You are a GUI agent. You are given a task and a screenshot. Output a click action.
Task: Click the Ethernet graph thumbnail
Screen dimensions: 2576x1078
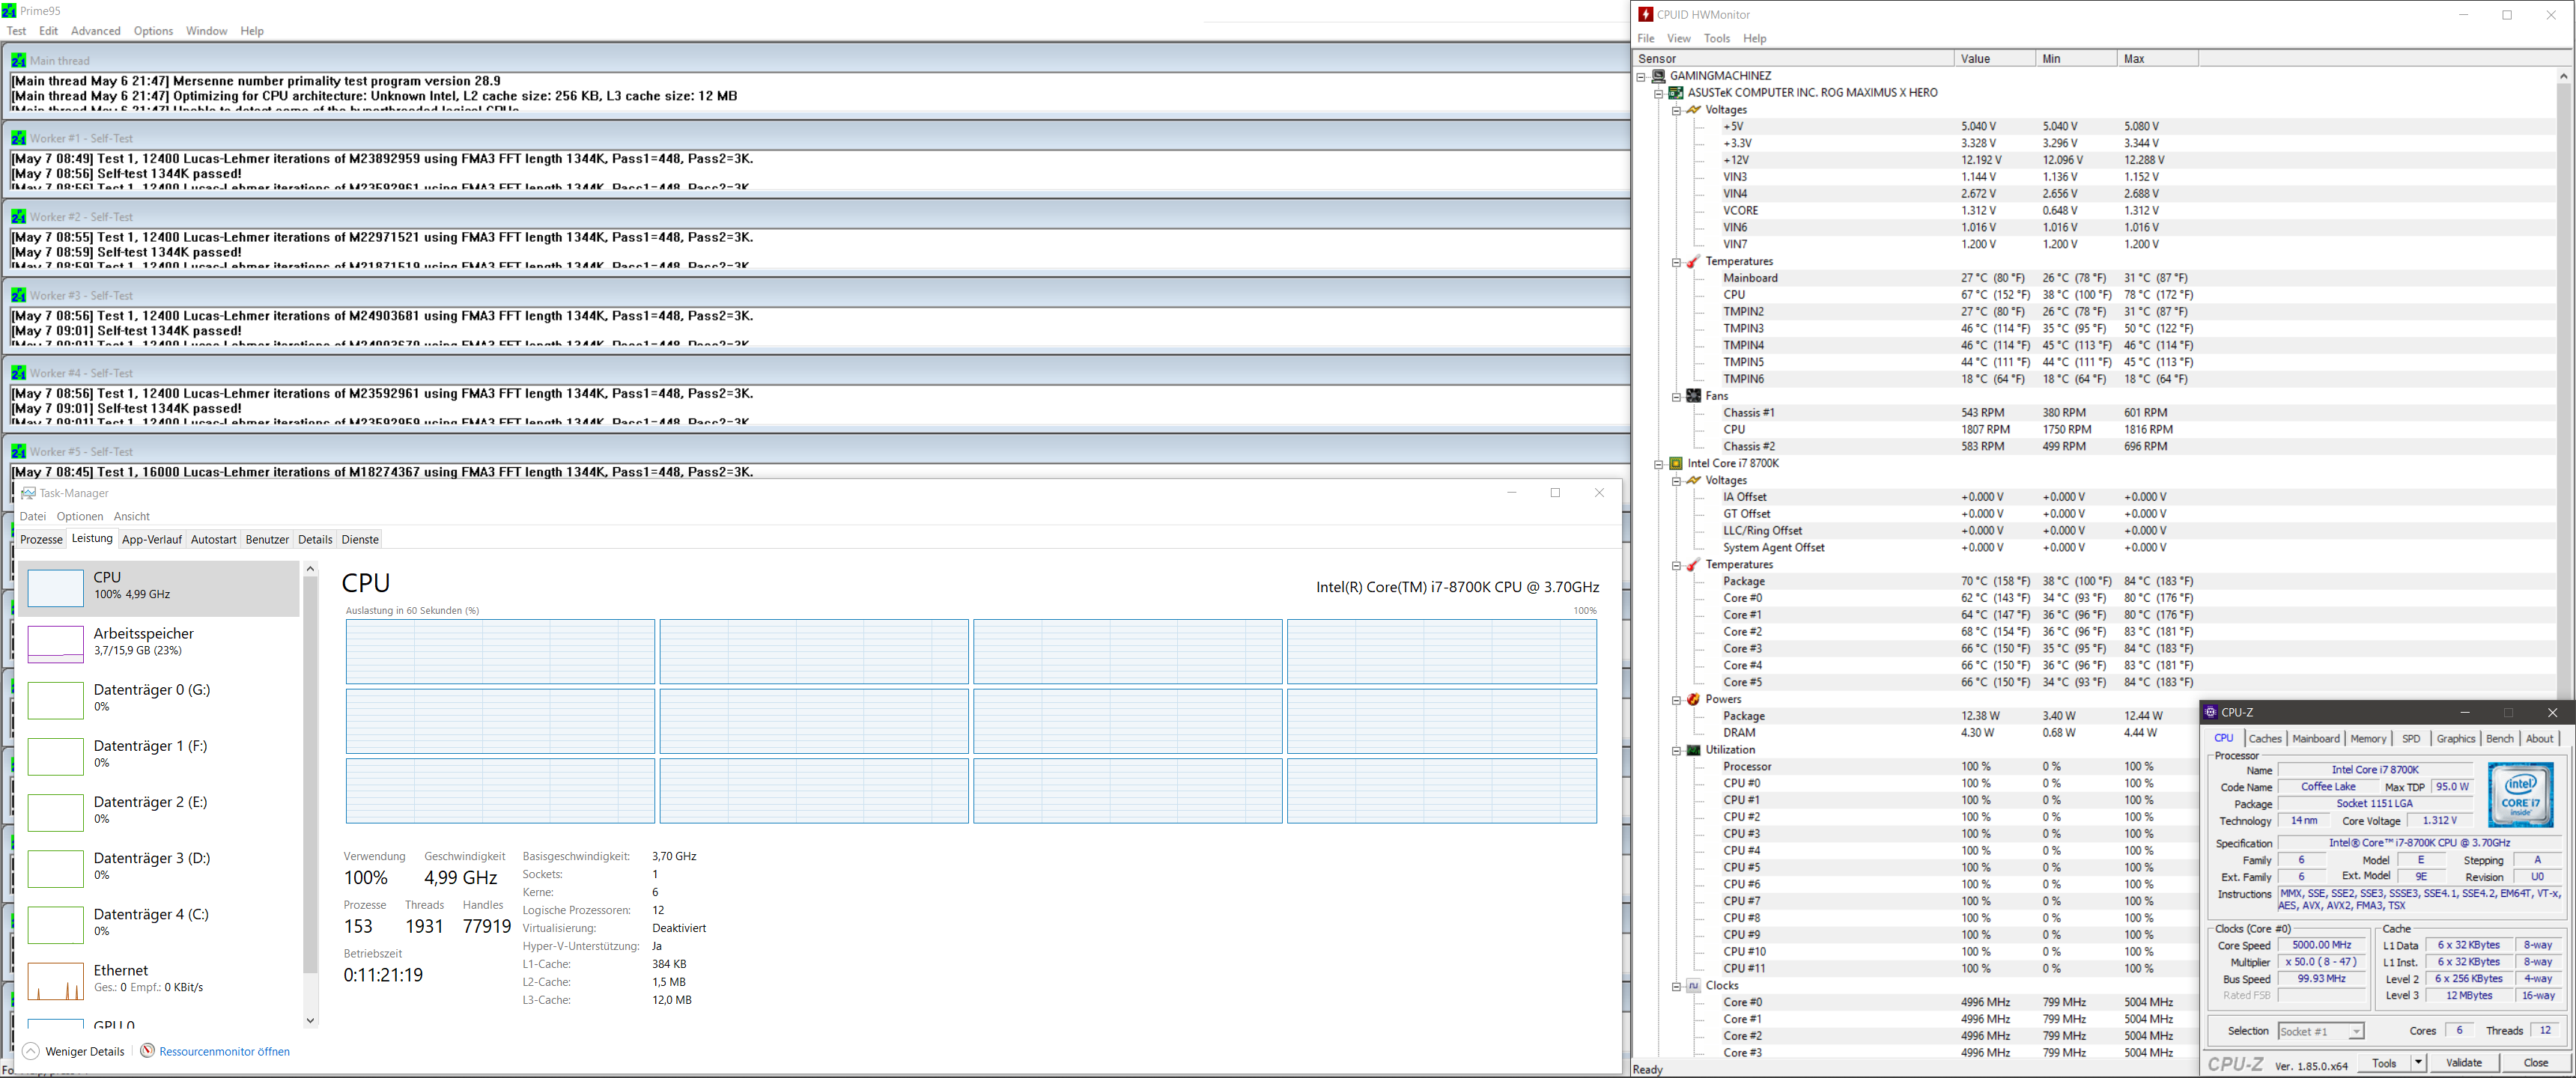[55, 981]
